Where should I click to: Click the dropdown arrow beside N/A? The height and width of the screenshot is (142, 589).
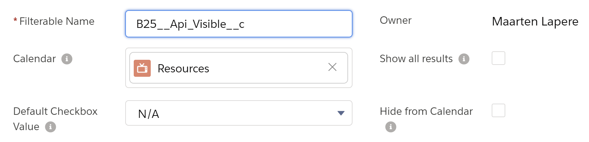tap(341, 113)
